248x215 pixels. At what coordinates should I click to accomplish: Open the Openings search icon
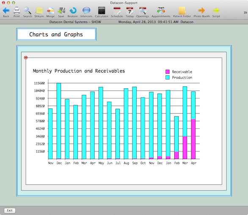(143, 11)
